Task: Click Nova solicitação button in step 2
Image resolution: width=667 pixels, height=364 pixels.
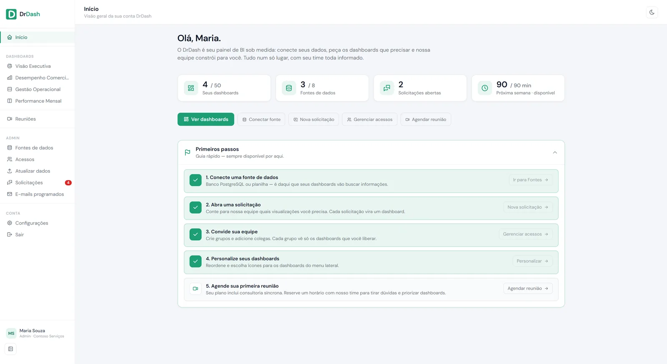Action: (x=528, y=207)
